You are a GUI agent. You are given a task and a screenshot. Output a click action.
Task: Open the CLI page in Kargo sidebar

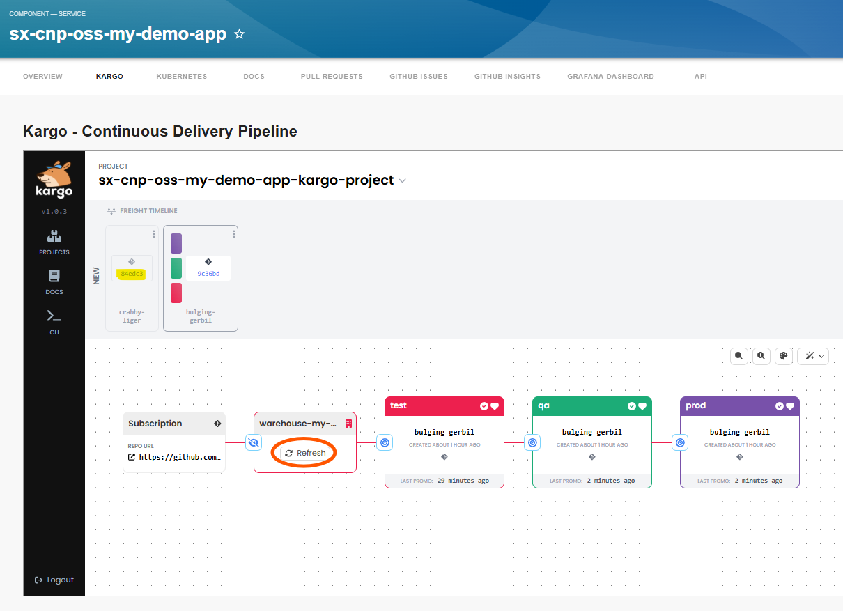(x=54, y=321)
